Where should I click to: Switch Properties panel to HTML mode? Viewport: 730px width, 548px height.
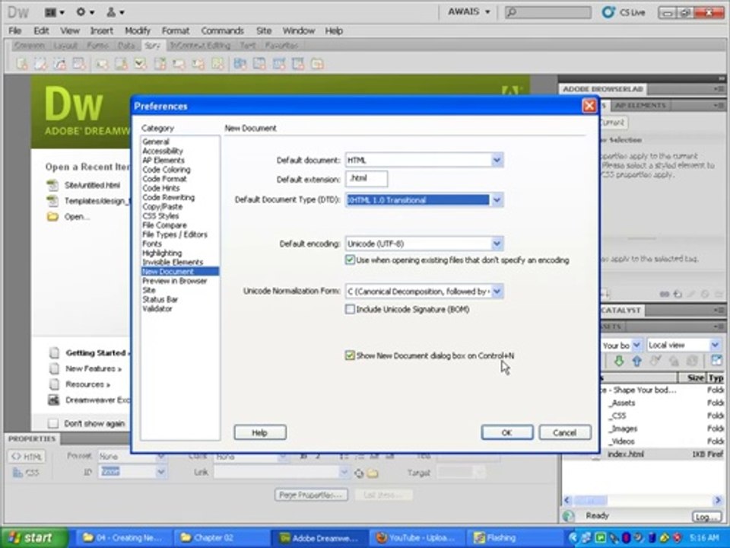click(26, 457)
